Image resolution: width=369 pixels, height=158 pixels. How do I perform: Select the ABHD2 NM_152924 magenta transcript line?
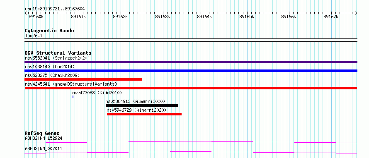191,142
